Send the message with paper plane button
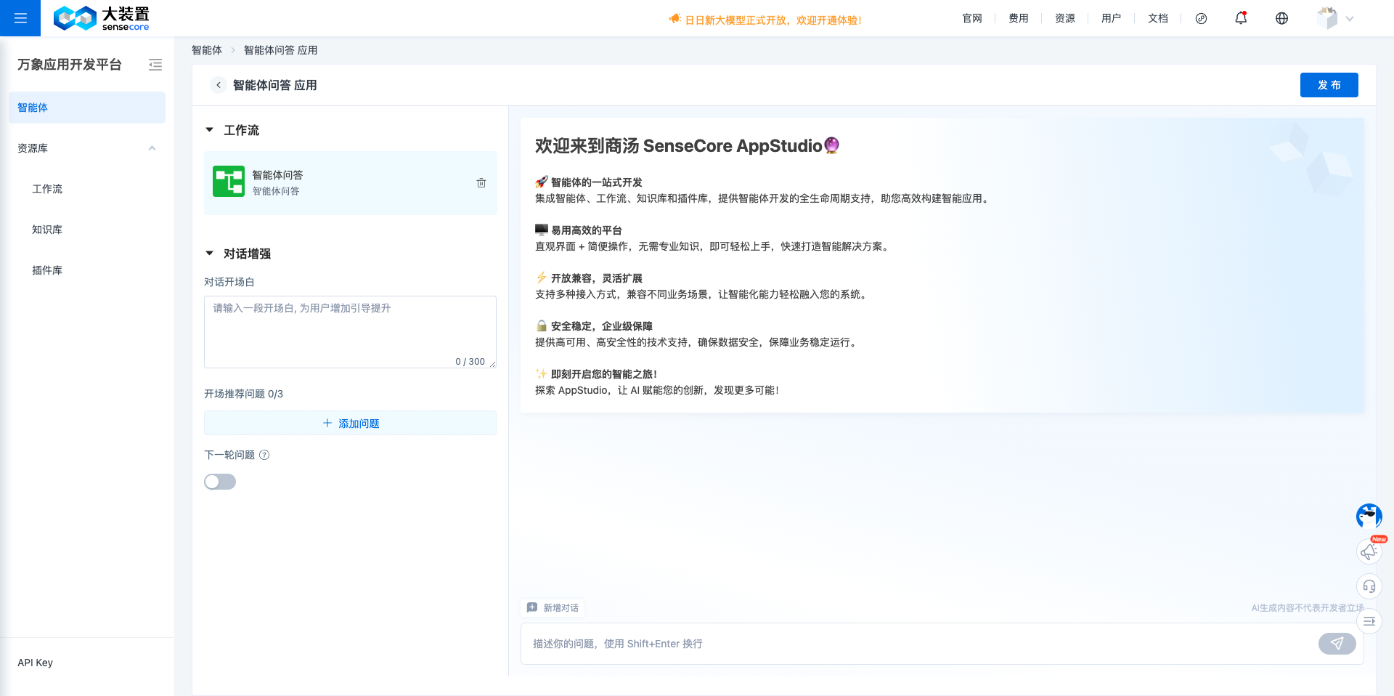This screenshot has height=696, width=1394. pyautogui.click(x=1337, y=644)
